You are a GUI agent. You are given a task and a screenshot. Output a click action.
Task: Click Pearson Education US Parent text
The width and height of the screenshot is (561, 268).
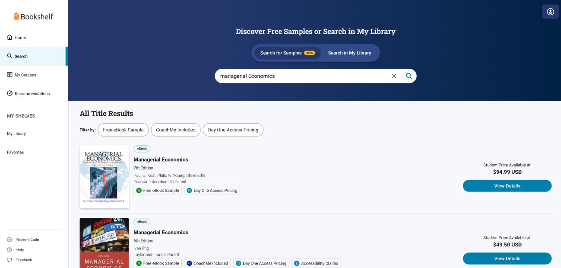click(x=160, y=182)
